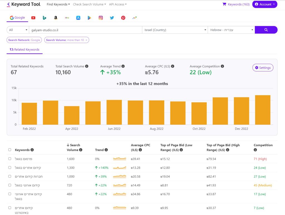Select the Amazon keyword source icon

click(x=56, y=18)
